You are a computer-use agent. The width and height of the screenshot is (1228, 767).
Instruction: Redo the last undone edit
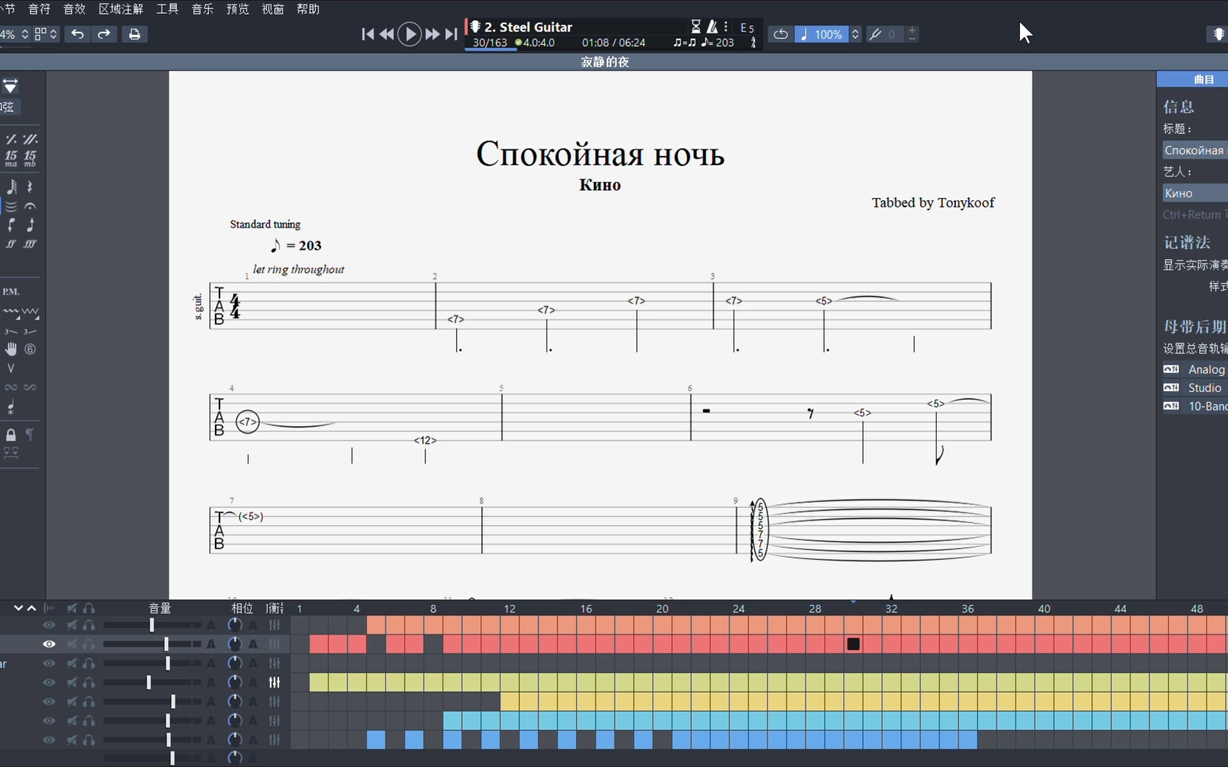coord(104,34)
